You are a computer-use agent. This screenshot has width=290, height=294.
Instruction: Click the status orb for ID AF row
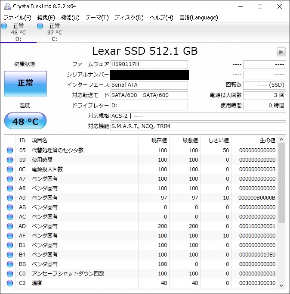tap(10, 236)
